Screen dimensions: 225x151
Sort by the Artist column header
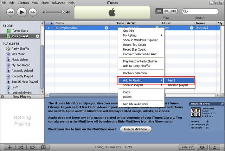coord(143,23)
